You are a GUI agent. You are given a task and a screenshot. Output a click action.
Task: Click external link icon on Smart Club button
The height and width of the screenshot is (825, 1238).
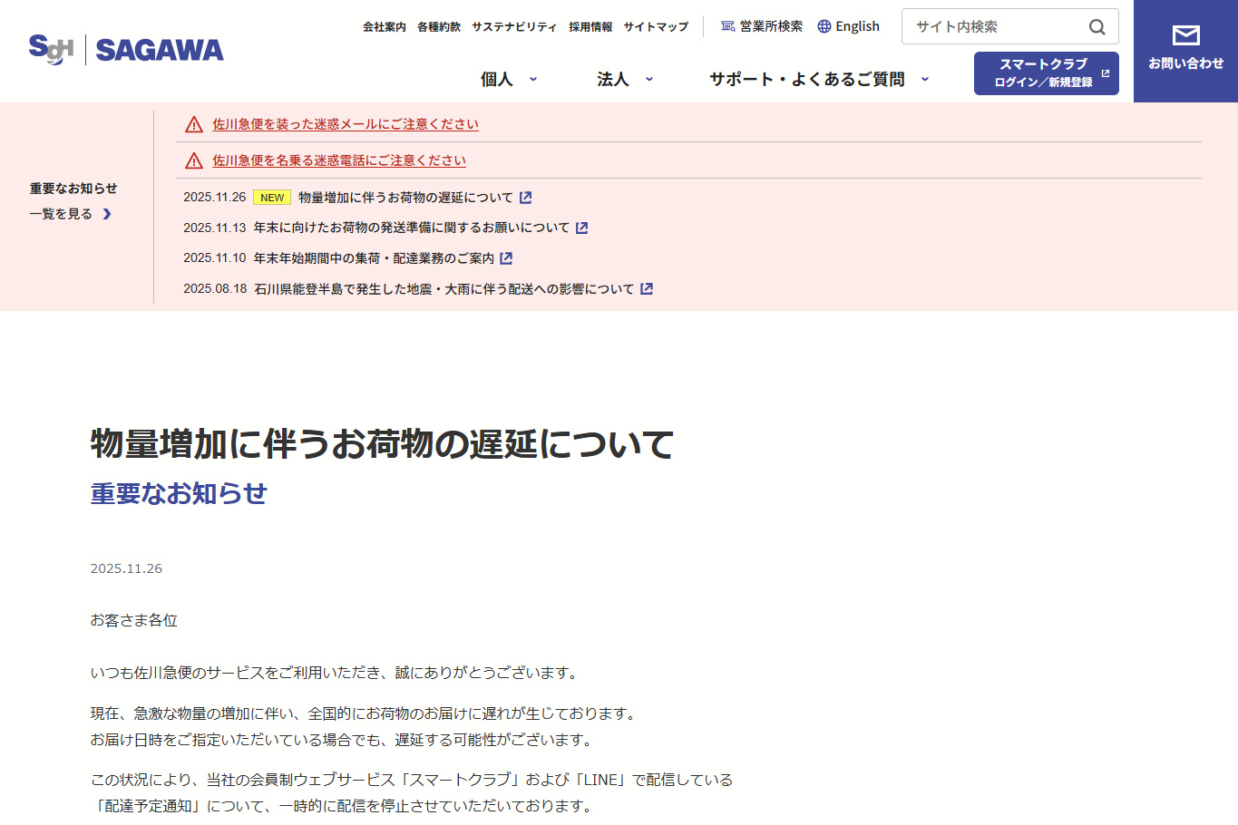point(1105,73)
